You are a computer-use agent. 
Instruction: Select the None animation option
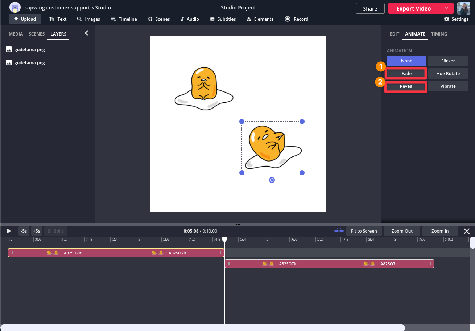(x=406, y=61)
